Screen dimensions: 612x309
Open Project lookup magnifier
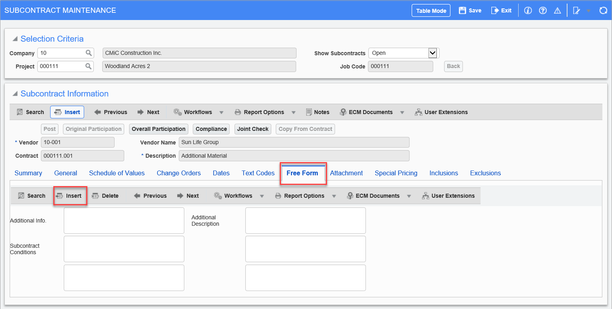[x=89, y=66]
